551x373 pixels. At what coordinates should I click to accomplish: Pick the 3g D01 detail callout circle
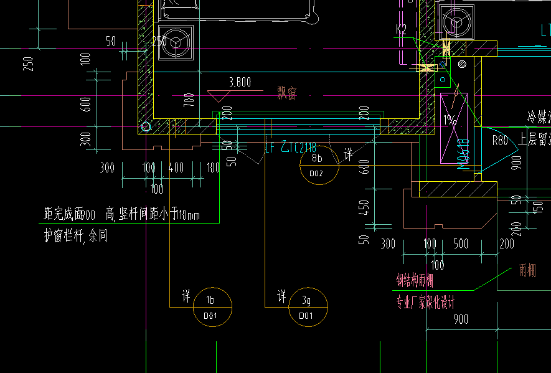click(x=308, y=307)
